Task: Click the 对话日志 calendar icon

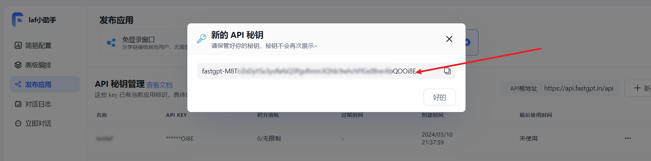Action: [x=18, y=104]
